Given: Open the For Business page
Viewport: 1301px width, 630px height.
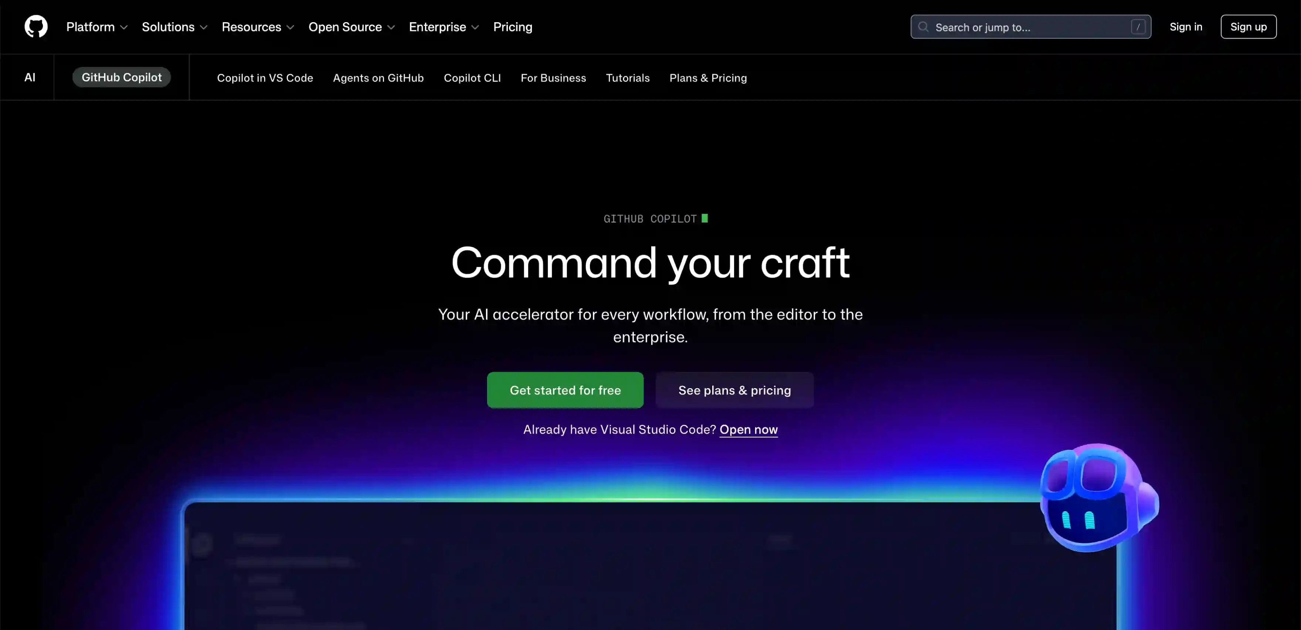Looking at the screenshot, I should pyautogui.click(x=553, y=78).
